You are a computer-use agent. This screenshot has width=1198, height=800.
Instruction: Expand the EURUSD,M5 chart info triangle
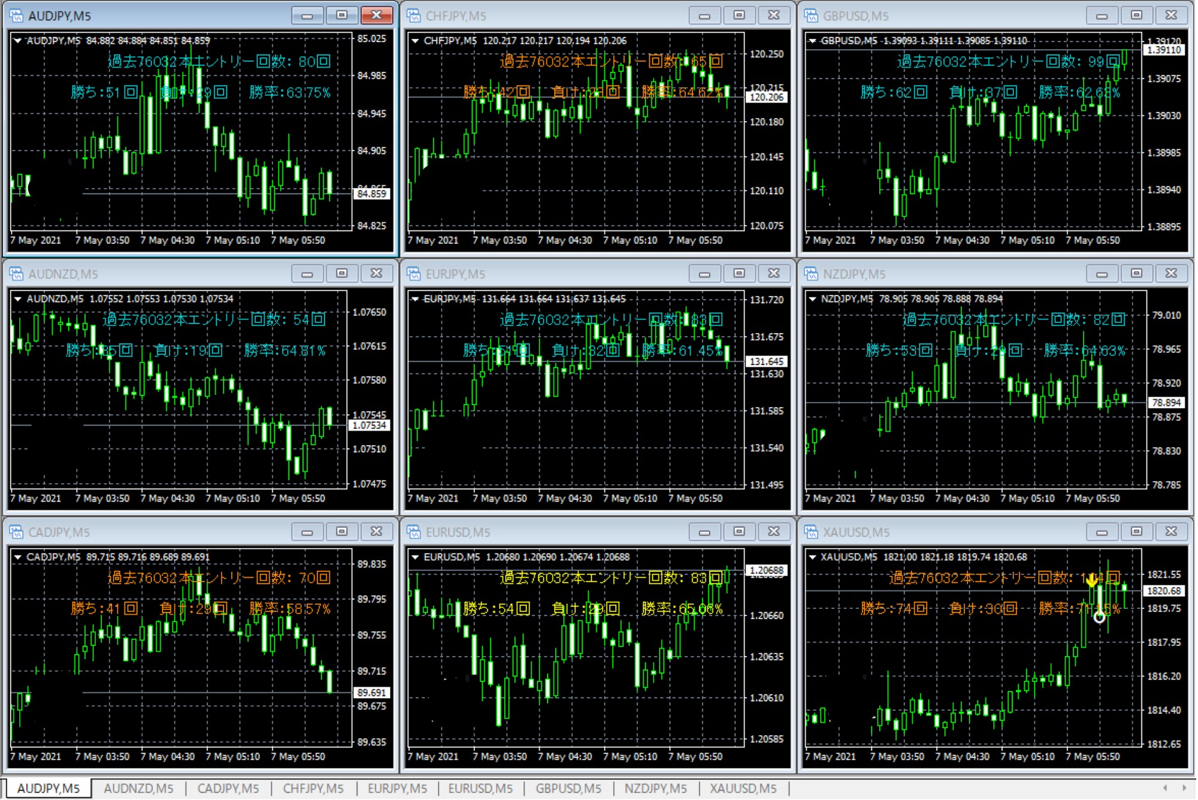(x=415, y=557)
